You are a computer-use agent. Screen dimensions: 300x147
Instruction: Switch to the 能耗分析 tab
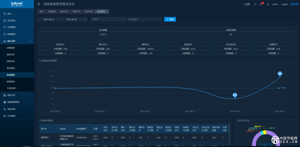pos(64,11)
